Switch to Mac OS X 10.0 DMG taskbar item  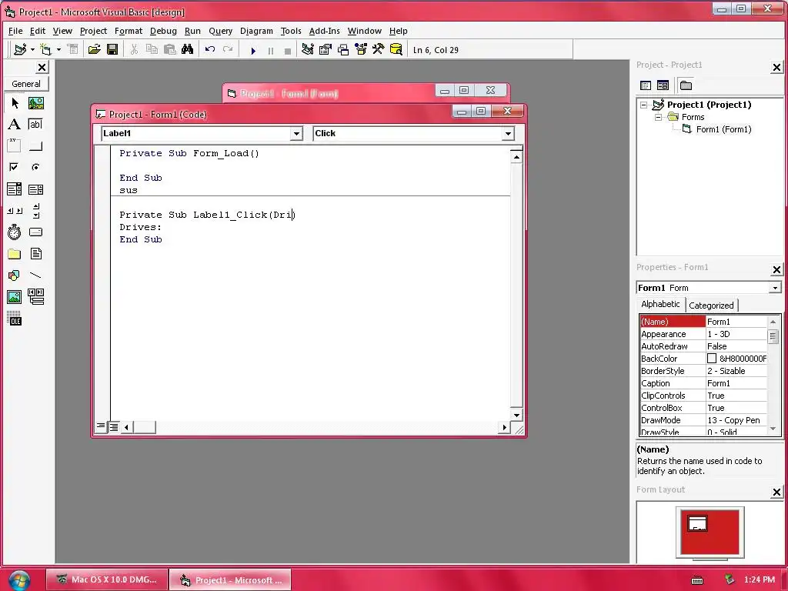click(106, 580)
